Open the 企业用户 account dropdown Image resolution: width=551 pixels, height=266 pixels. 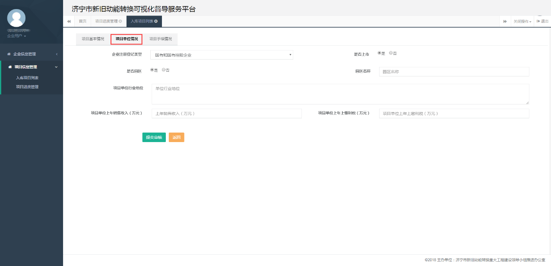point(16,36)
